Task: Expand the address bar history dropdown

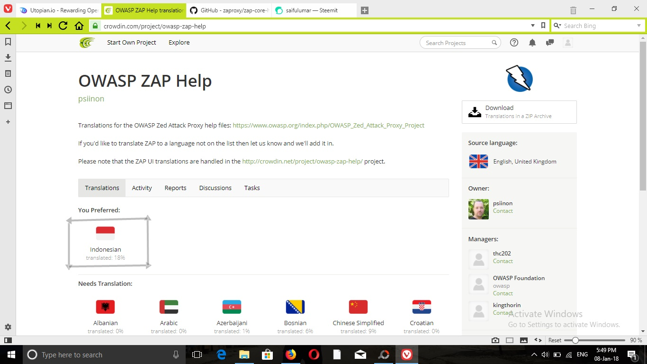Action: coord(533,26)
